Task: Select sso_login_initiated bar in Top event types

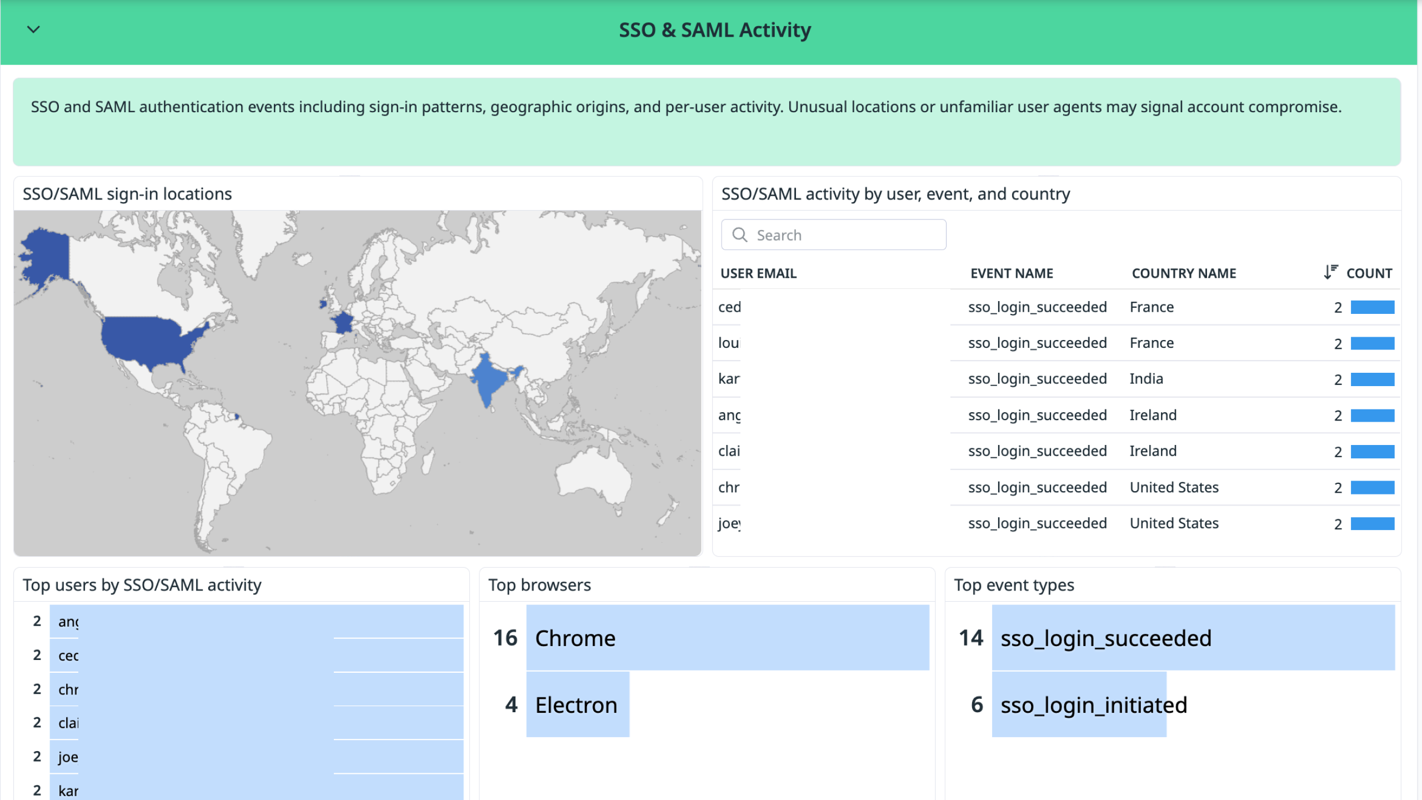Action: (x=1079, y=704)
